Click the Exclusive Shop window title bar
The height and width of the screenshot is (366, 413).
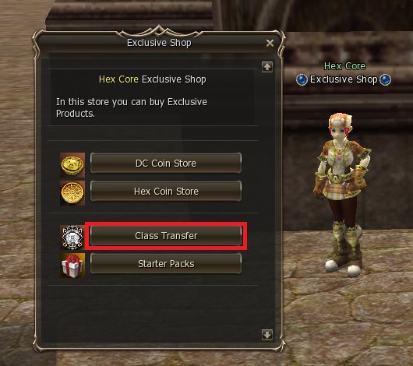pos(159,43)
